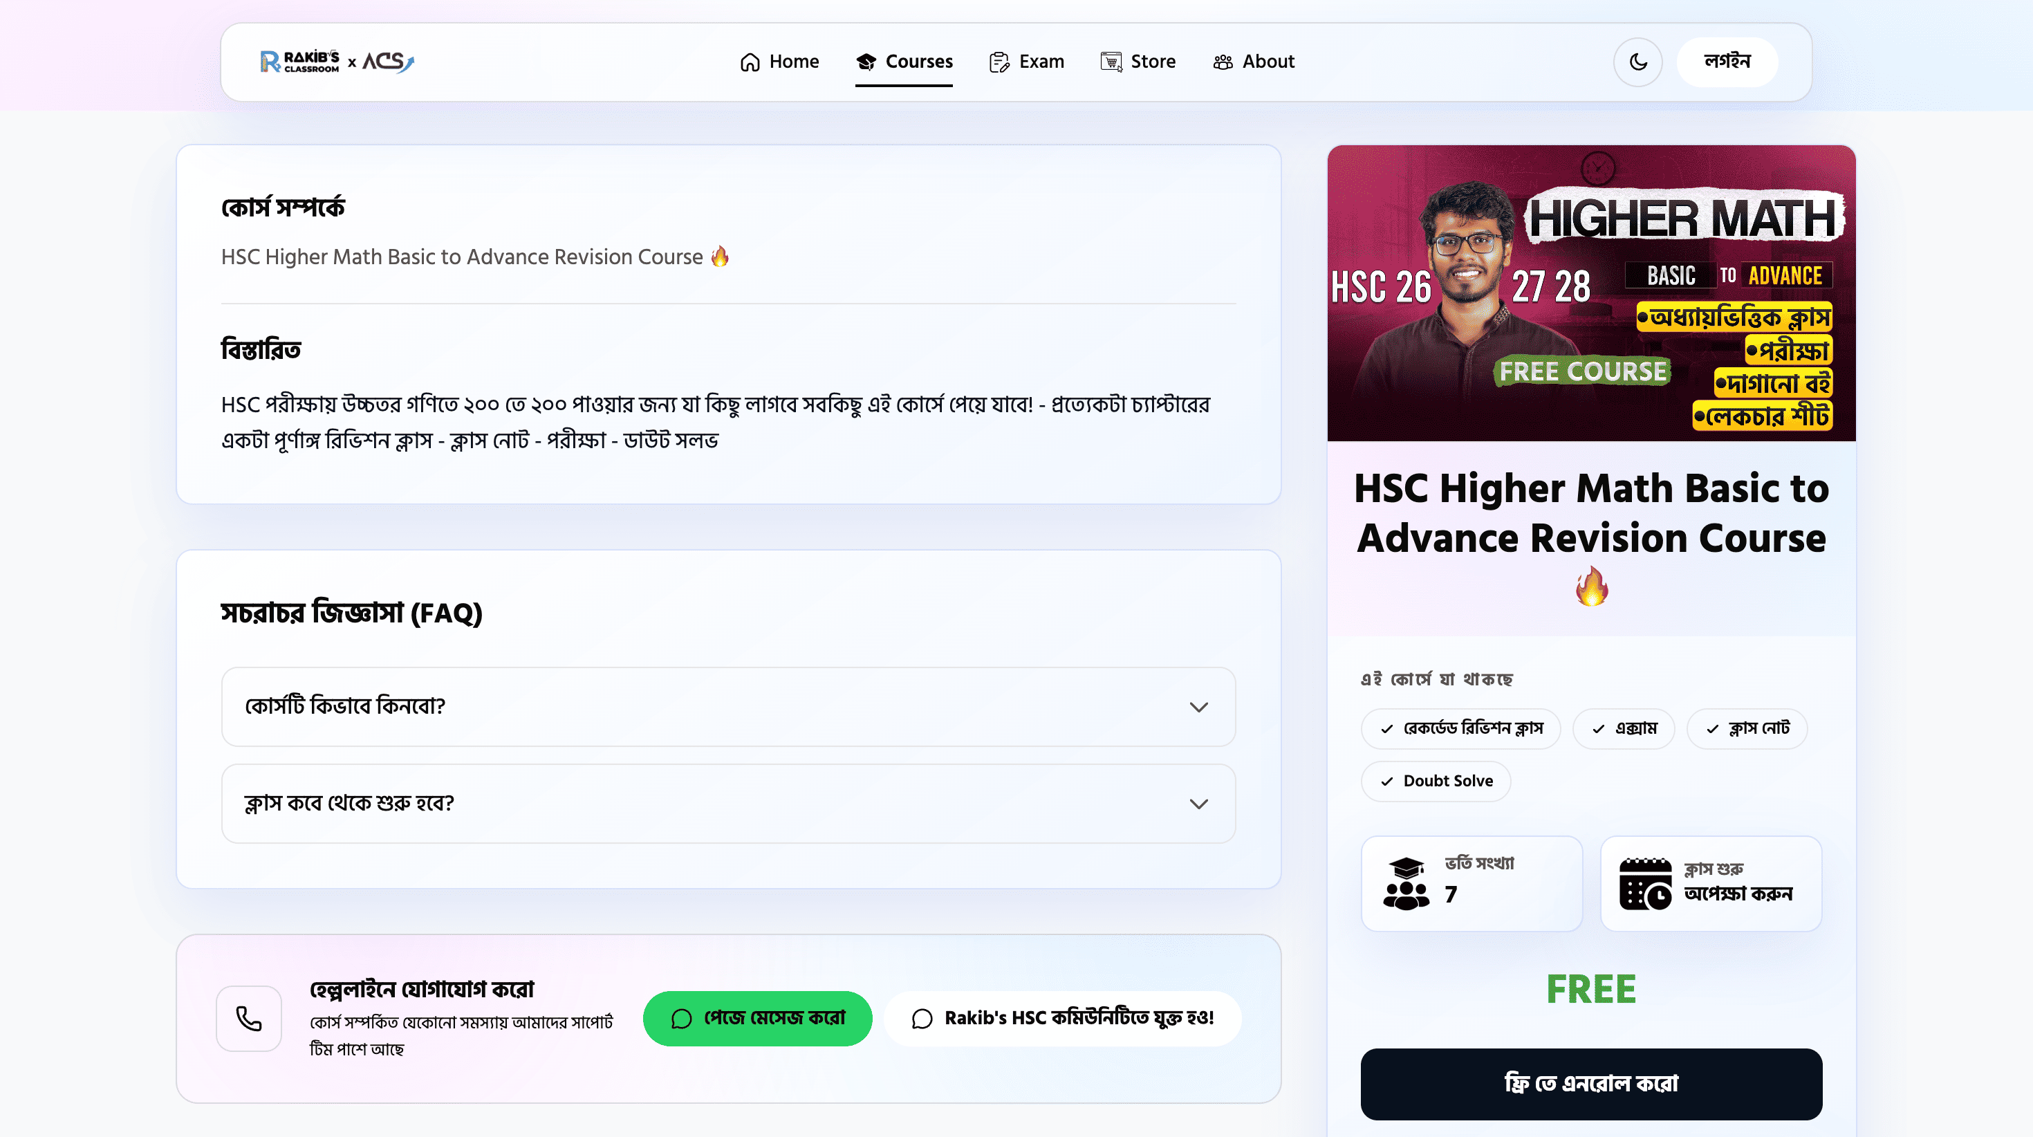Viewport: 2033px width, 1137px height.
Task: Click the checkmark on Doubt Solve chip
Action: click(x=1386, y=781)
